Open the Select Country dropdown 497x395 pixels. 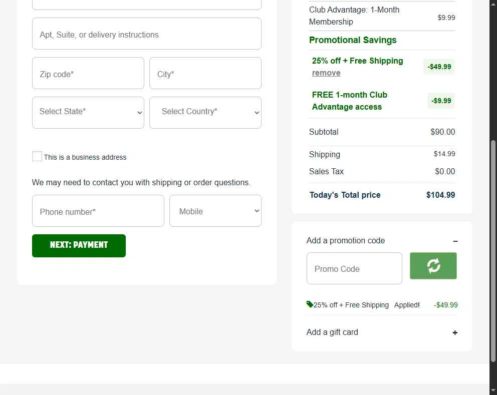[205, 112]
